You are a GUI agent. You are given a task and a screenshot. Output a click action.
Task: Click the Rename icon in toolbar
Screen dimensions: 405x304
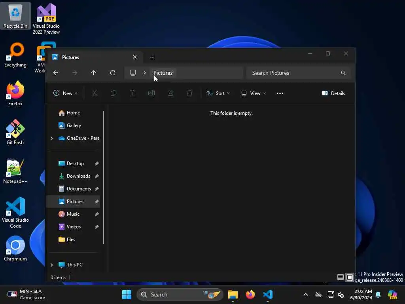(151, 93)
